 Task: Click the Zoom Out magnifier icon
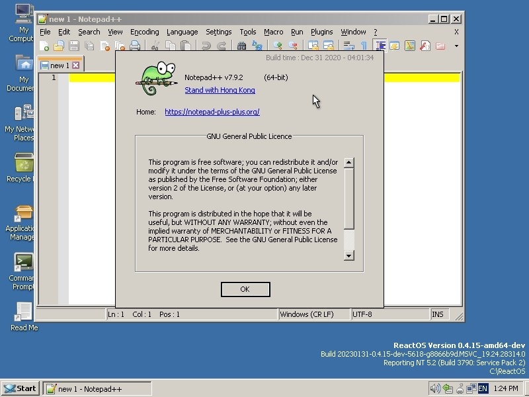click(292, 46)
